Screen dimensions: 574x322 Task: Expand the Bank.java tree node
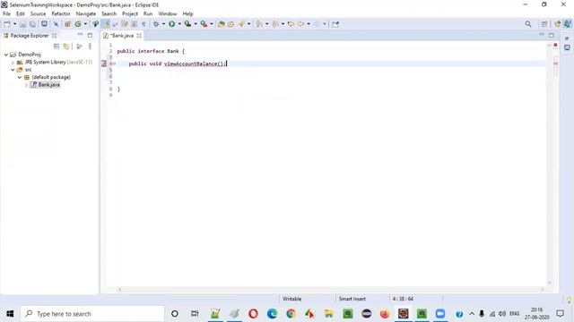(26, 85)
